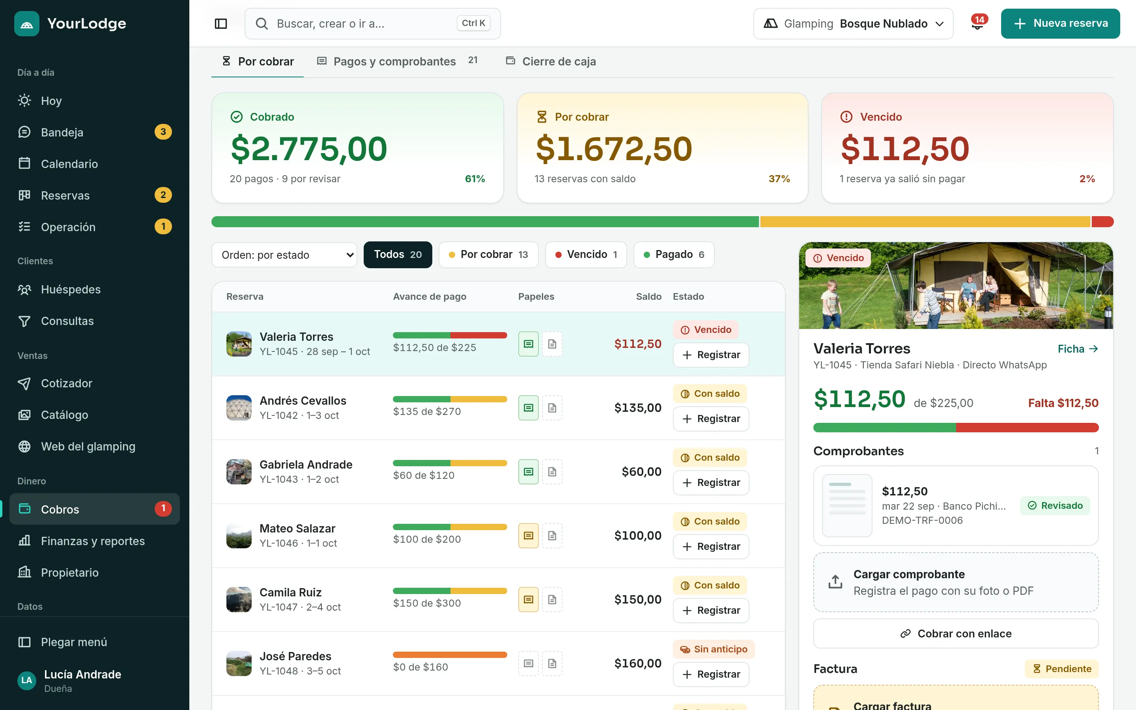Open the Orden: por estado dropdown
The width and height of the screenshot is (1136, 710).
(284, 254)
